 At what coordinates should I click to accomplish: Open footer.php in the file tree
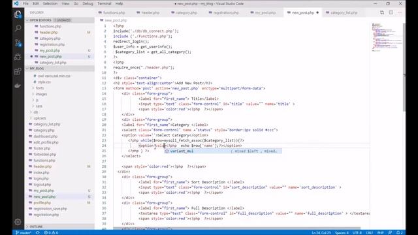click(42, 148)
